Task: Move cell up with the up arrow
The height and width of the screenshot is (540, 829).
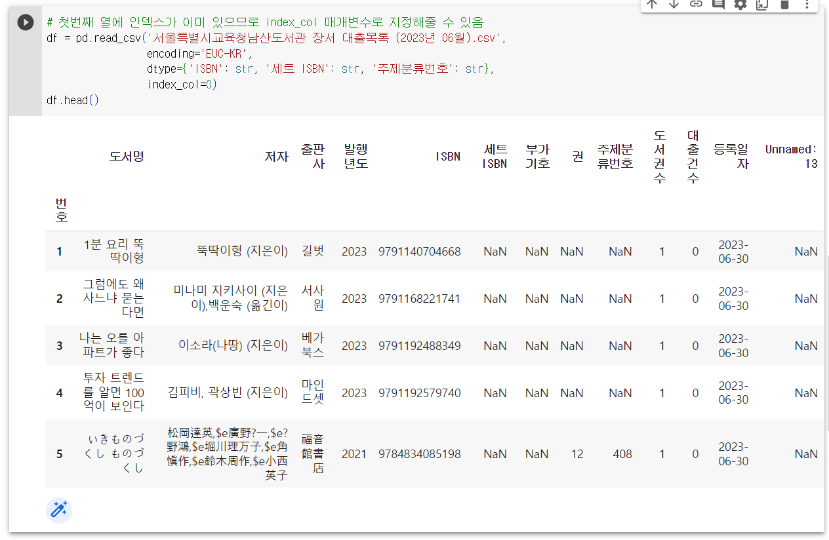Action: pos(652,4)
